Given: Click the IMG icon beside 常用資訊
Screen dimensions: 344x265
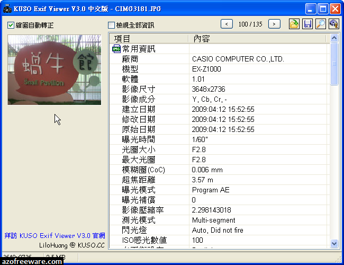Looking at the screenshot, I should coord(116,49).
